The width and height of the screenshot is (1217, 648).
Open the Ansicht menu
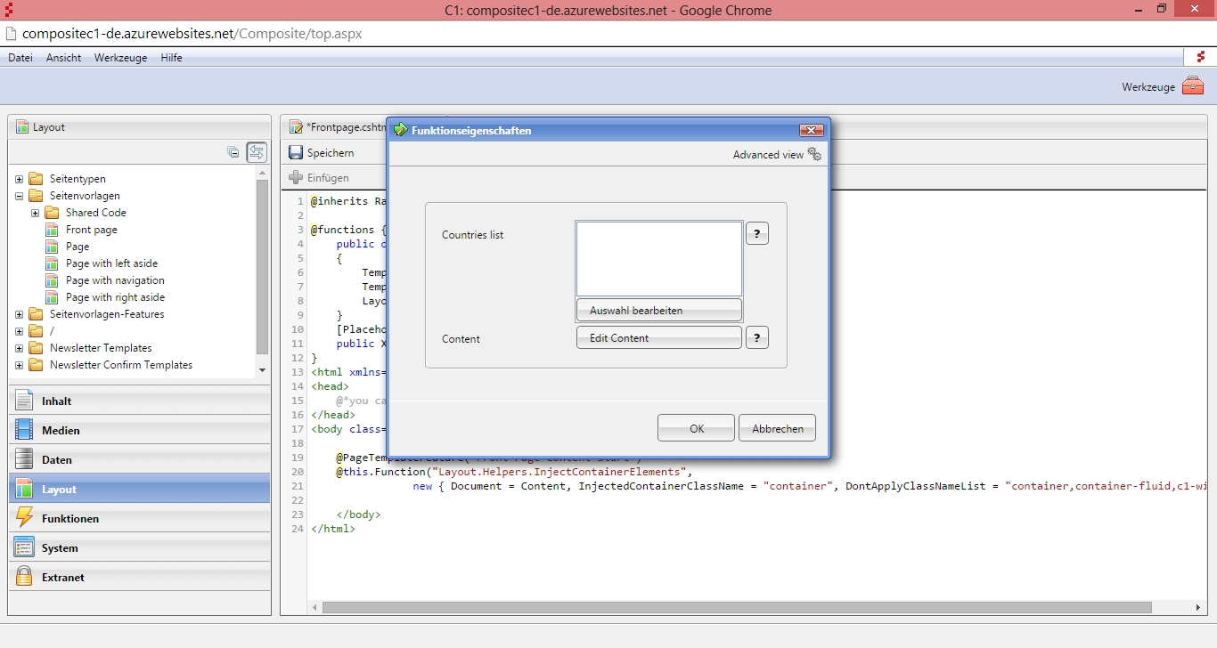[x=63, y=58]
